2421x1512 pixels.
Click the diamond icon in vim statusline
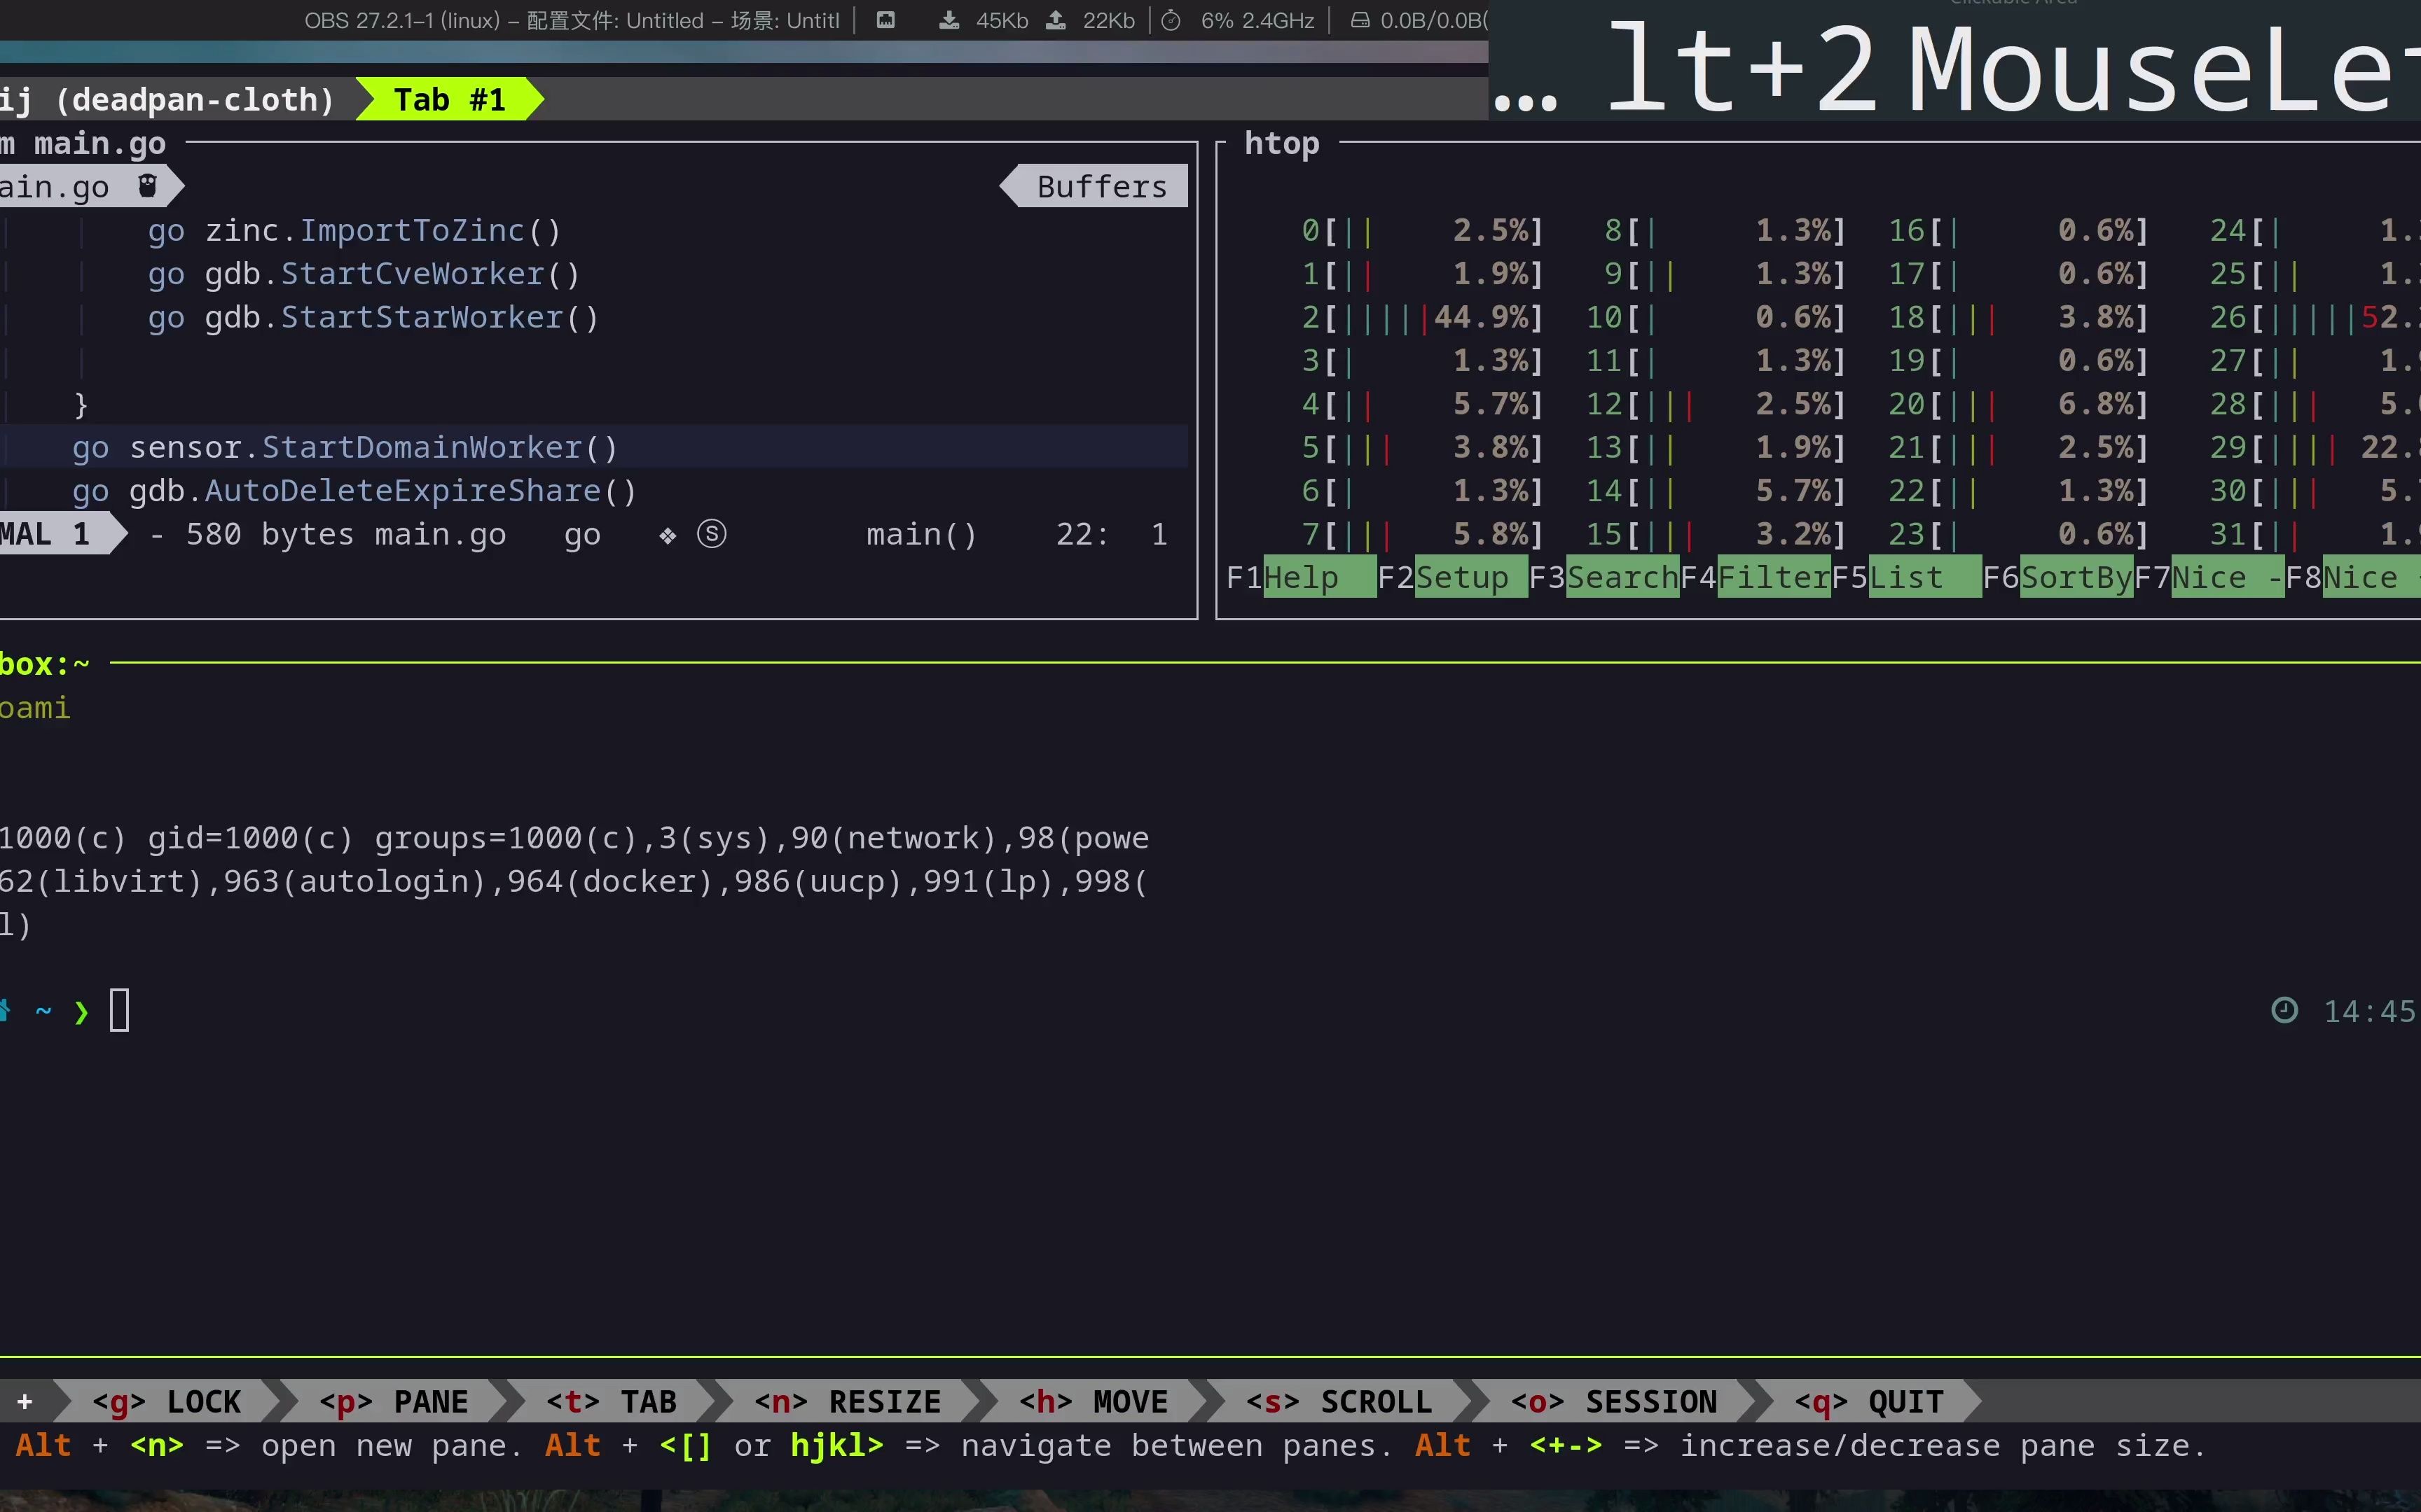pyautogui.click(x=668, y=536)
